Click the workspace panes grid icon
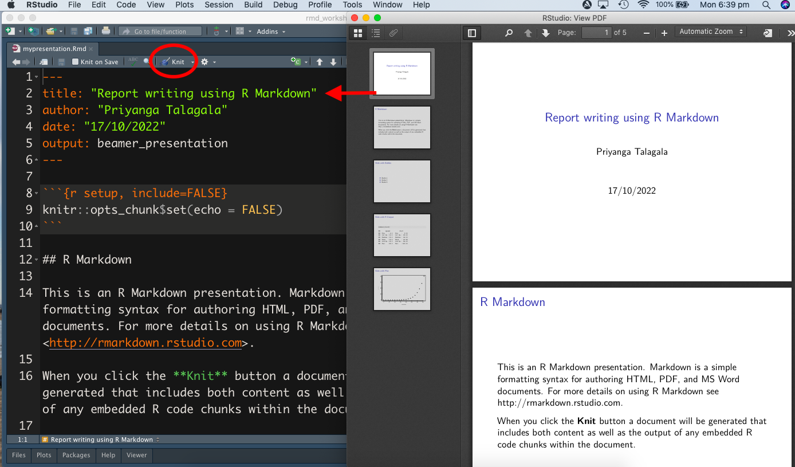Viewport: 795px width, 467px height. tap(240, 31)
